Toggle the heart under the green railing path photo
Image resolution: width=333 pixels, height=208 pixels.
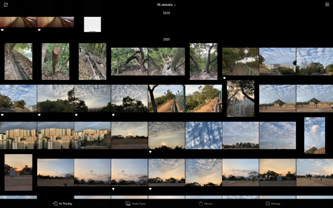tap(224, 78)
